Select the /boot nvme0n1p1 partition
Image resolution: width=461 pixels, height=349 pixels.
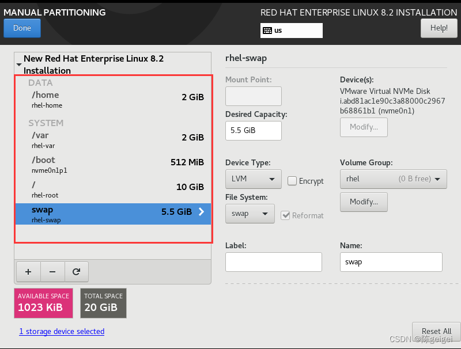113,165
